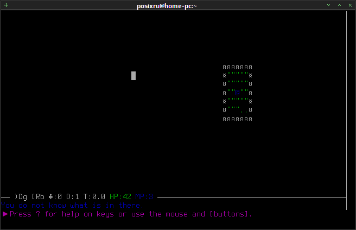Click the green plus new-tab icon
The image size is (356, 230).
click(x=6, y=5)
